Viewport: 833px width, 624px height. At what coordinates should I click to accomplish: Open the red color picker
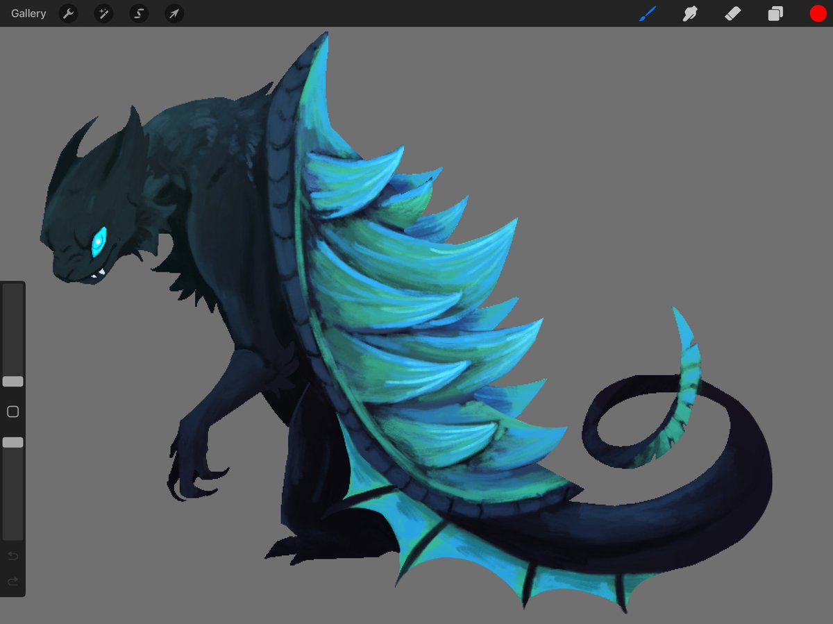click(x=818, y=13)
